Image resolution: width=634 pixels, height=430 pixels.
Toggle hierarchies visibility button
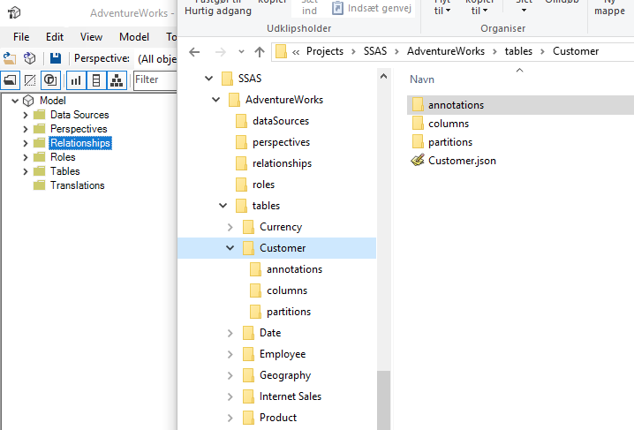pyautogui.click(x=117, y=80)
